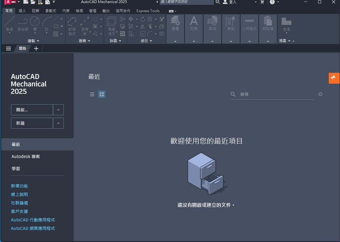Open the 插入 ribbon tab
This screenshot has height=242, width=340.
pyautogui.click(x=22, y=11)
